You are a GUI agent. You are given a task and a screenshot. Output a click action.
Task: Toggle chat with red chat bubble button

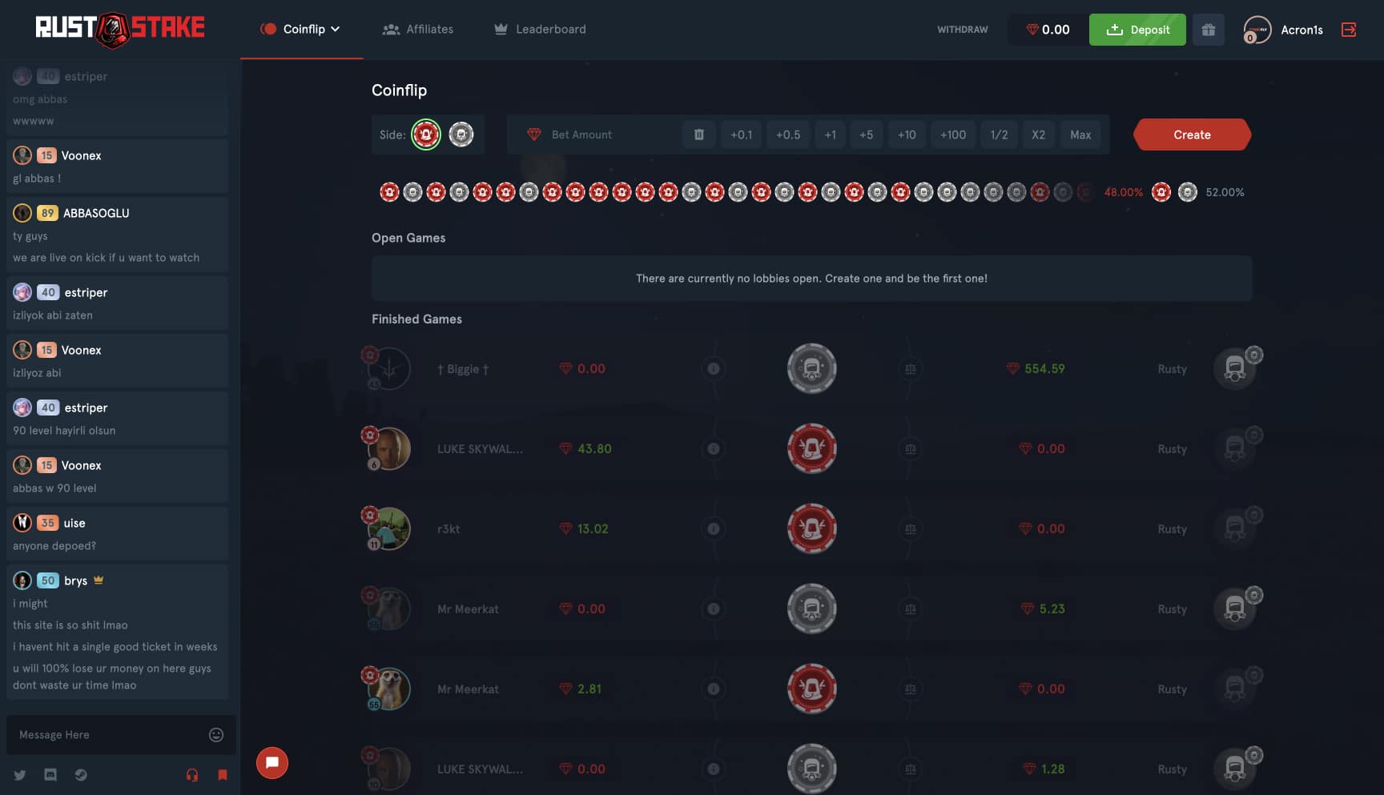tap(272, 763)
